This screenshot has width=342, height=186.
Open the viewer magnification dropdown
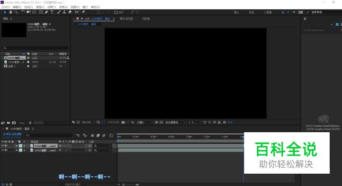(x=88, y=122)
